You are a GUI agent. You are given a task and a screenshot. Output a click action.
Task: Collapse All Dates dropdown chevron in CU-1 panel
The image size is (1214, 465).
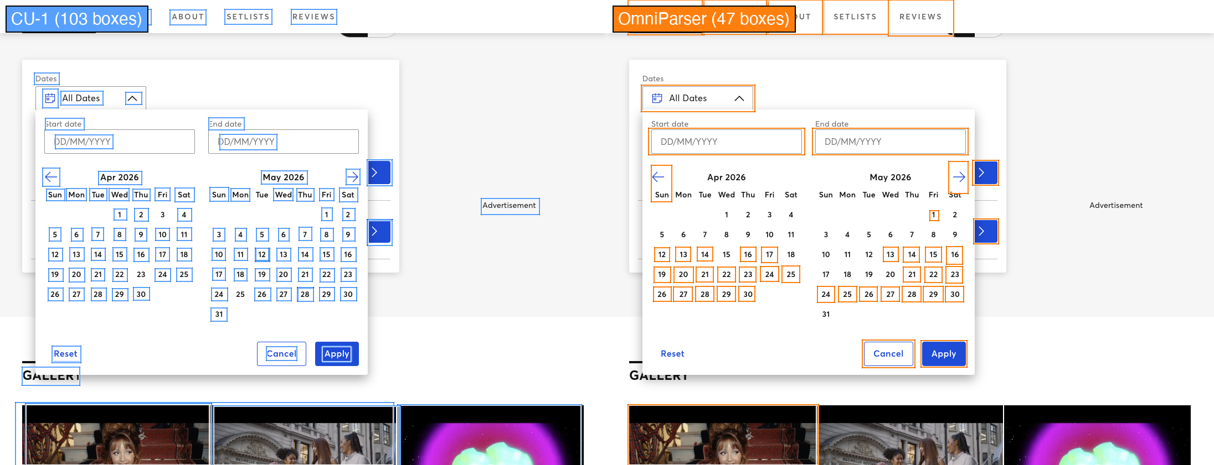[132, 98]
